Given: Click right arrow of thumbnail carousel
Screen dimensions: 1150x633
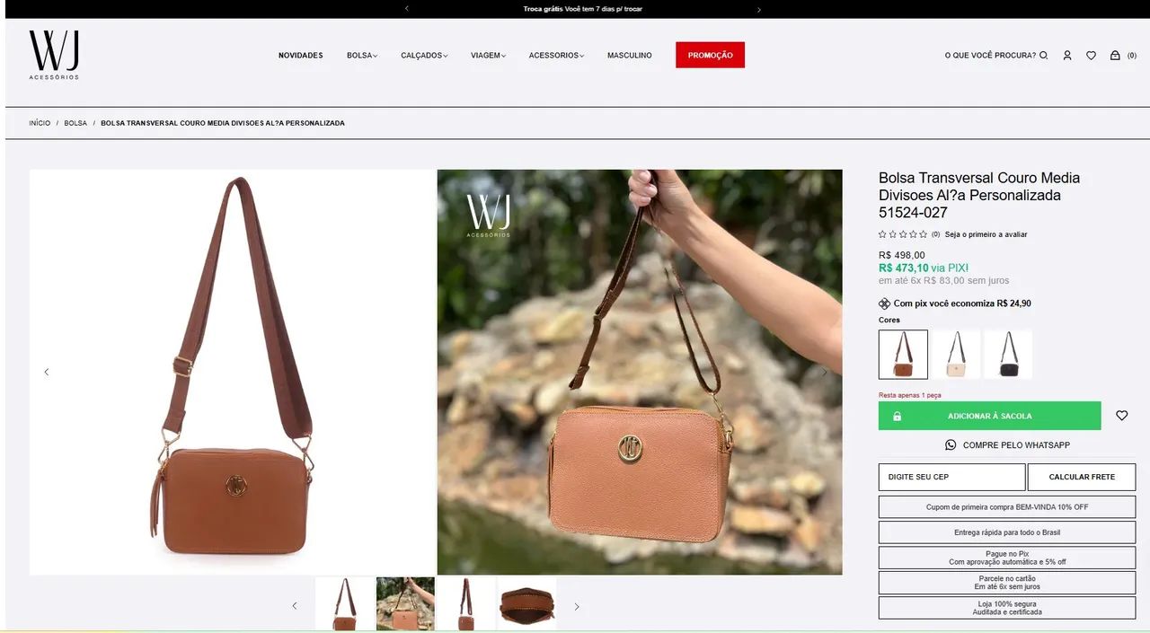Looking at the screenshot, I should 577,606.
